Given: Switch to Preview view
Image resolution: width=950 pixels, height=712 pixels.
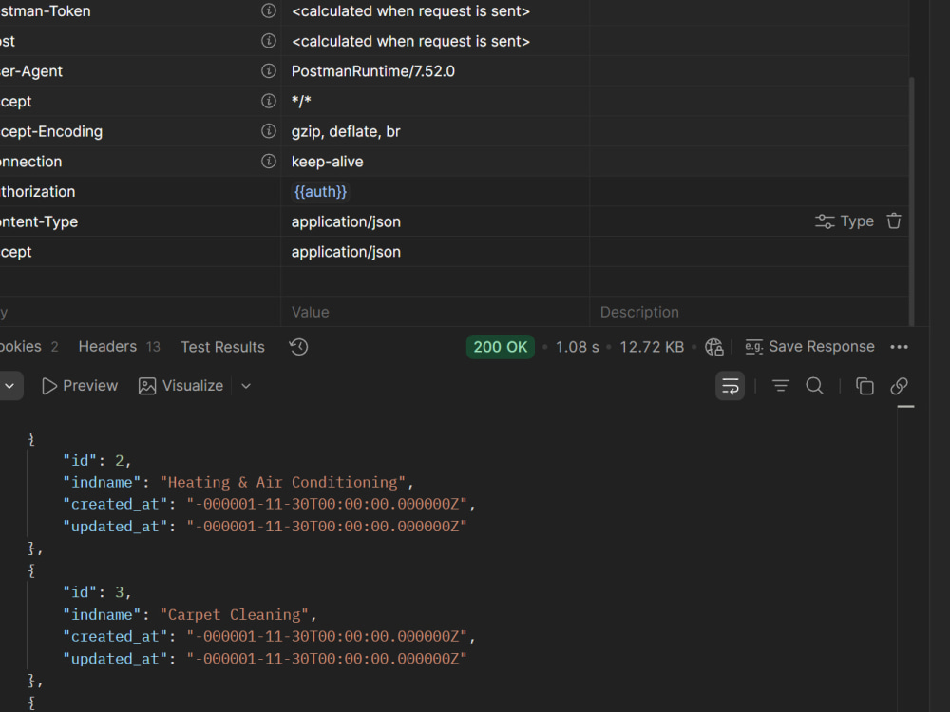Looking at the screenshot, I should (x=80, y=386).
